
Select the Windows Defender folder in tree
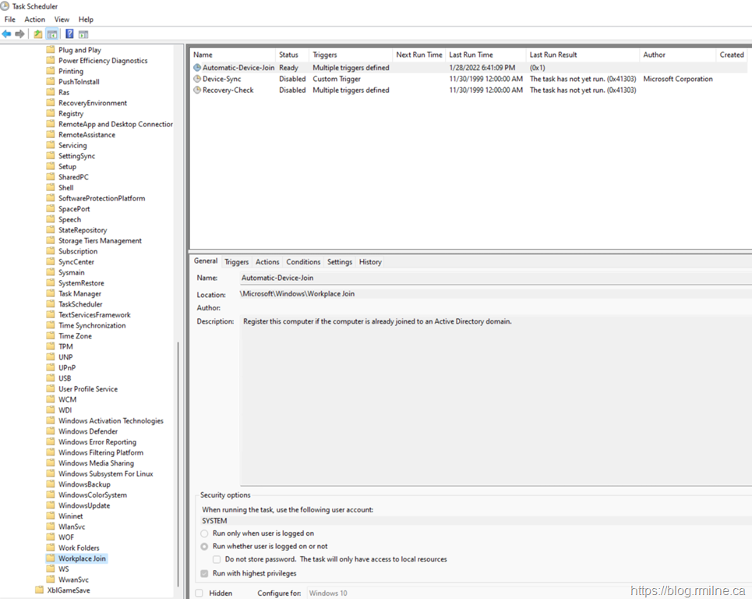click(x=88, y=431)
